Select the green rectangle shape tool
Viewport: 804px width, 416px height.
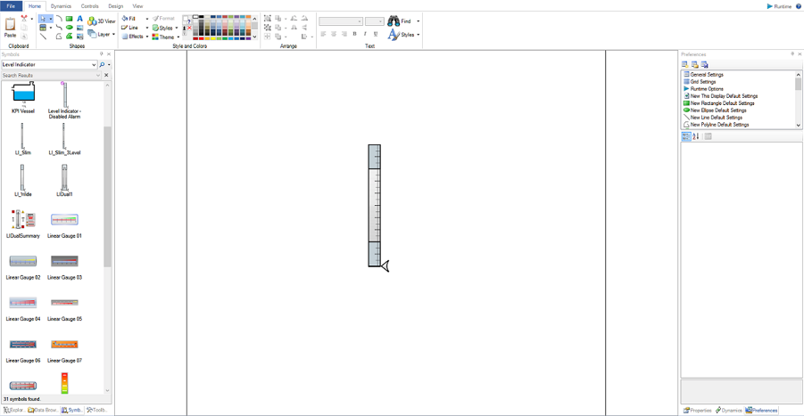(x=70, y=18)
